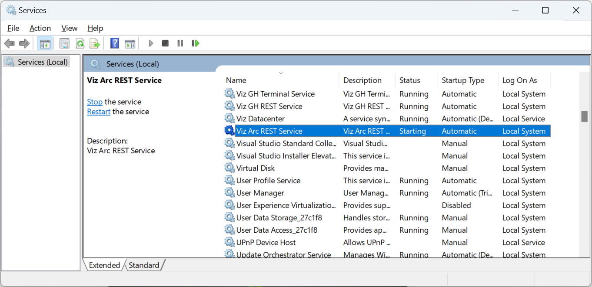
Task: Click the Show/Hide Action Pane toolbar icon
Action: tap(130, 43)
